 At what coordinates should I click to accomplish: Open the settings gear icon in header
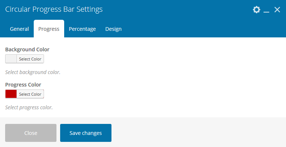(257, 10)
